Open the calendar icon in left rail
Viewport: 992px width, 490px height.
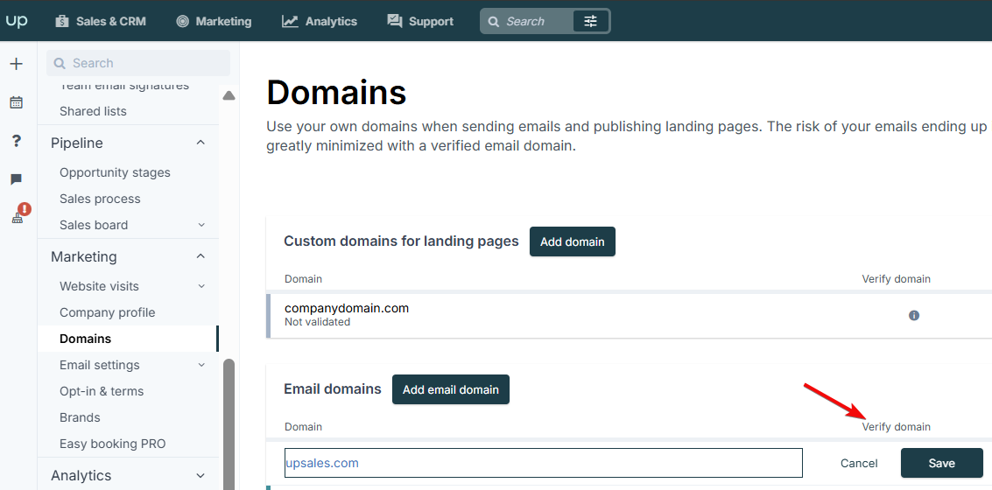[17, 102]
